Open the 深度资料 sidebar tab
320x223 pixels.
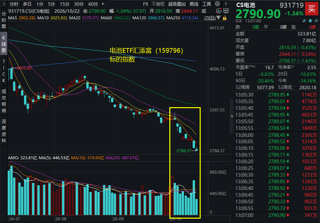point(4,131)
